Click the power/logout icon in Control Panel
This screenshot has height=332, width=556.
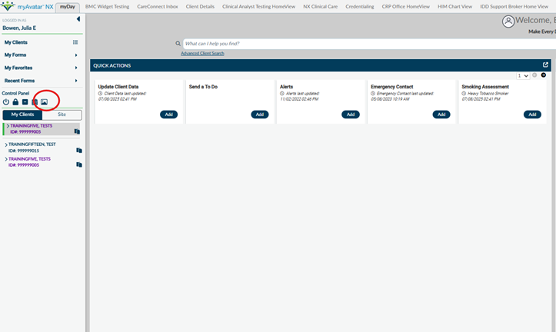[x=6, y=101]
